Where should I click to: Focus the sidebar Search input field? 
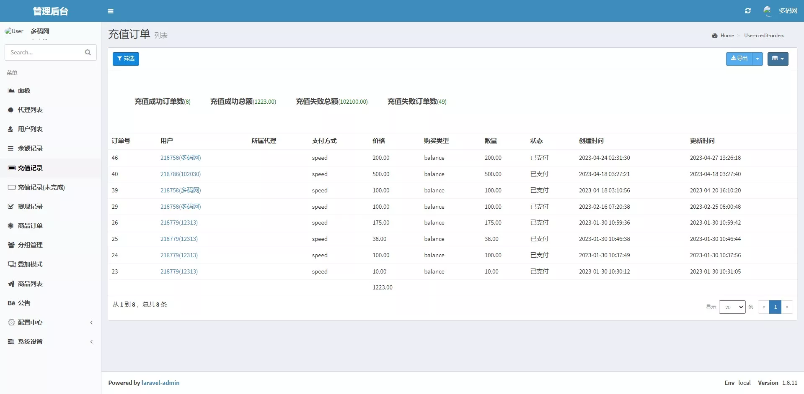point(45,52)
